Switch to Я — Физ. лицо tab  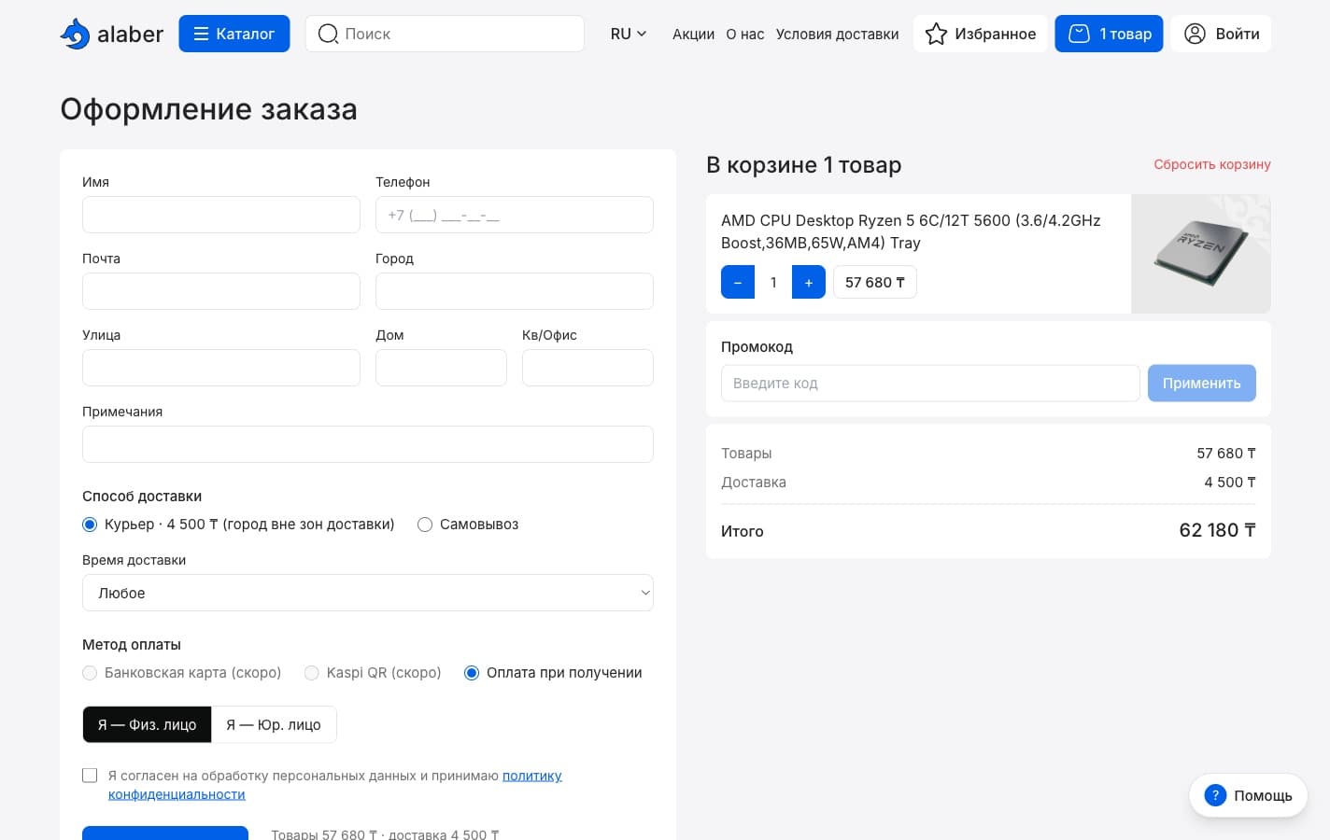click(x=148, y=724)
